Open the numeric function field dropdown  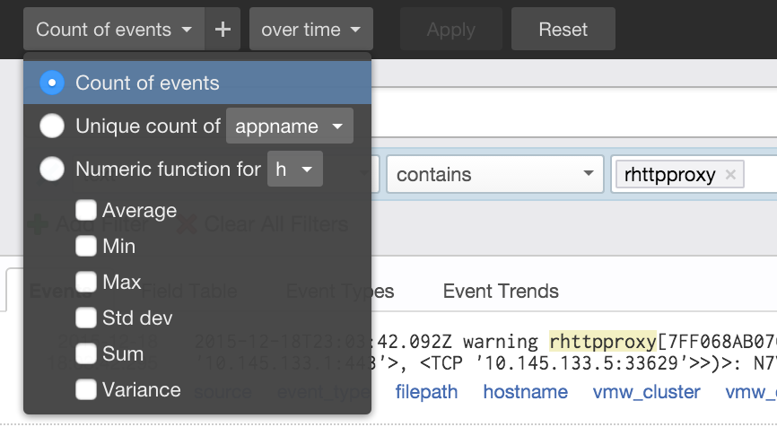294,169
